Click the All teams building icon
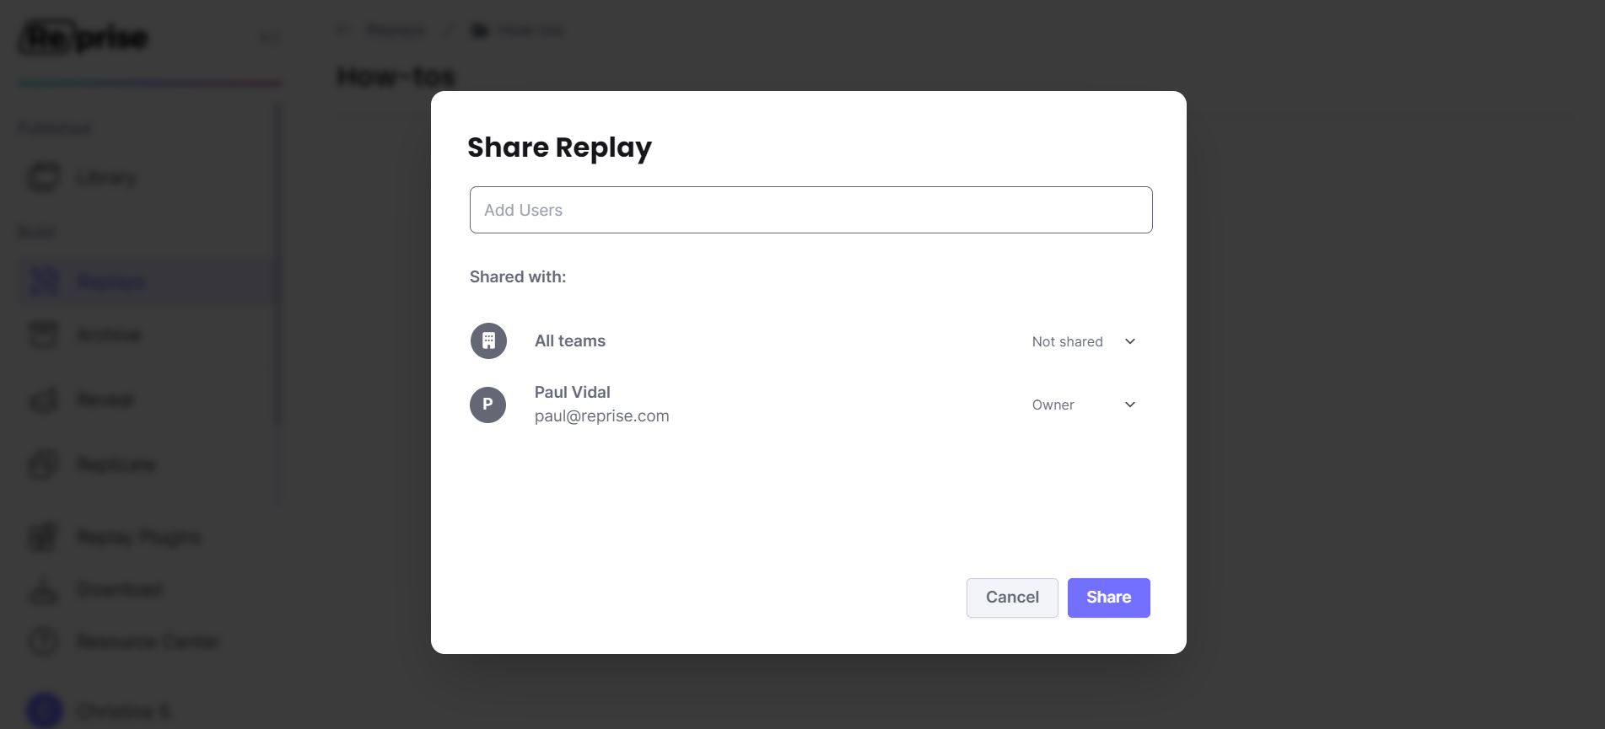Viewport: 1605px width, 729px height. pos(488,341)
